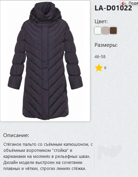Click the hood in the coat photo
The image size is (138, 177).
tap(45, 12)
